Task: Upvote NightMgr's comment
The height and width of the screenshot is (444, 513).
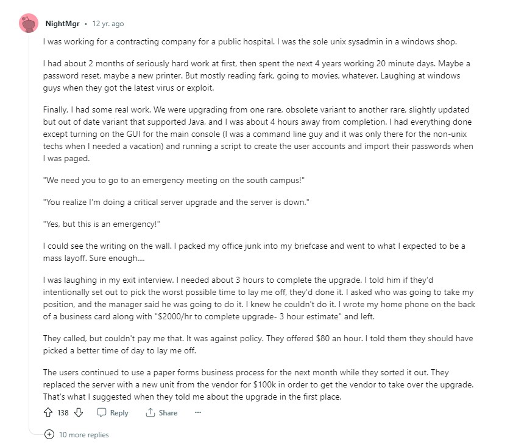Action: point(48,412)
